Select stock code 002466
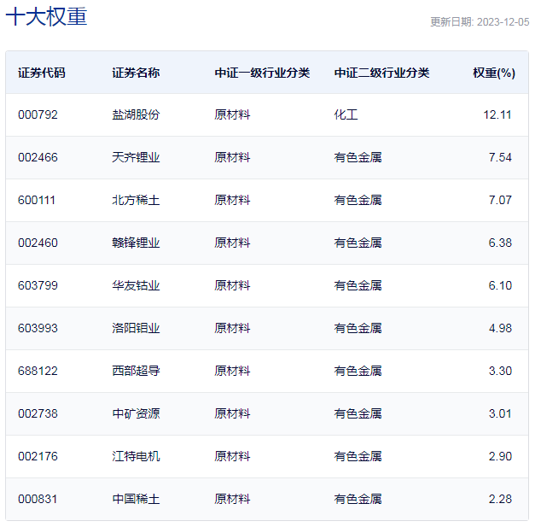Viewport: 535px width, 527px height. pyautogui.click(x=38, y=157)
